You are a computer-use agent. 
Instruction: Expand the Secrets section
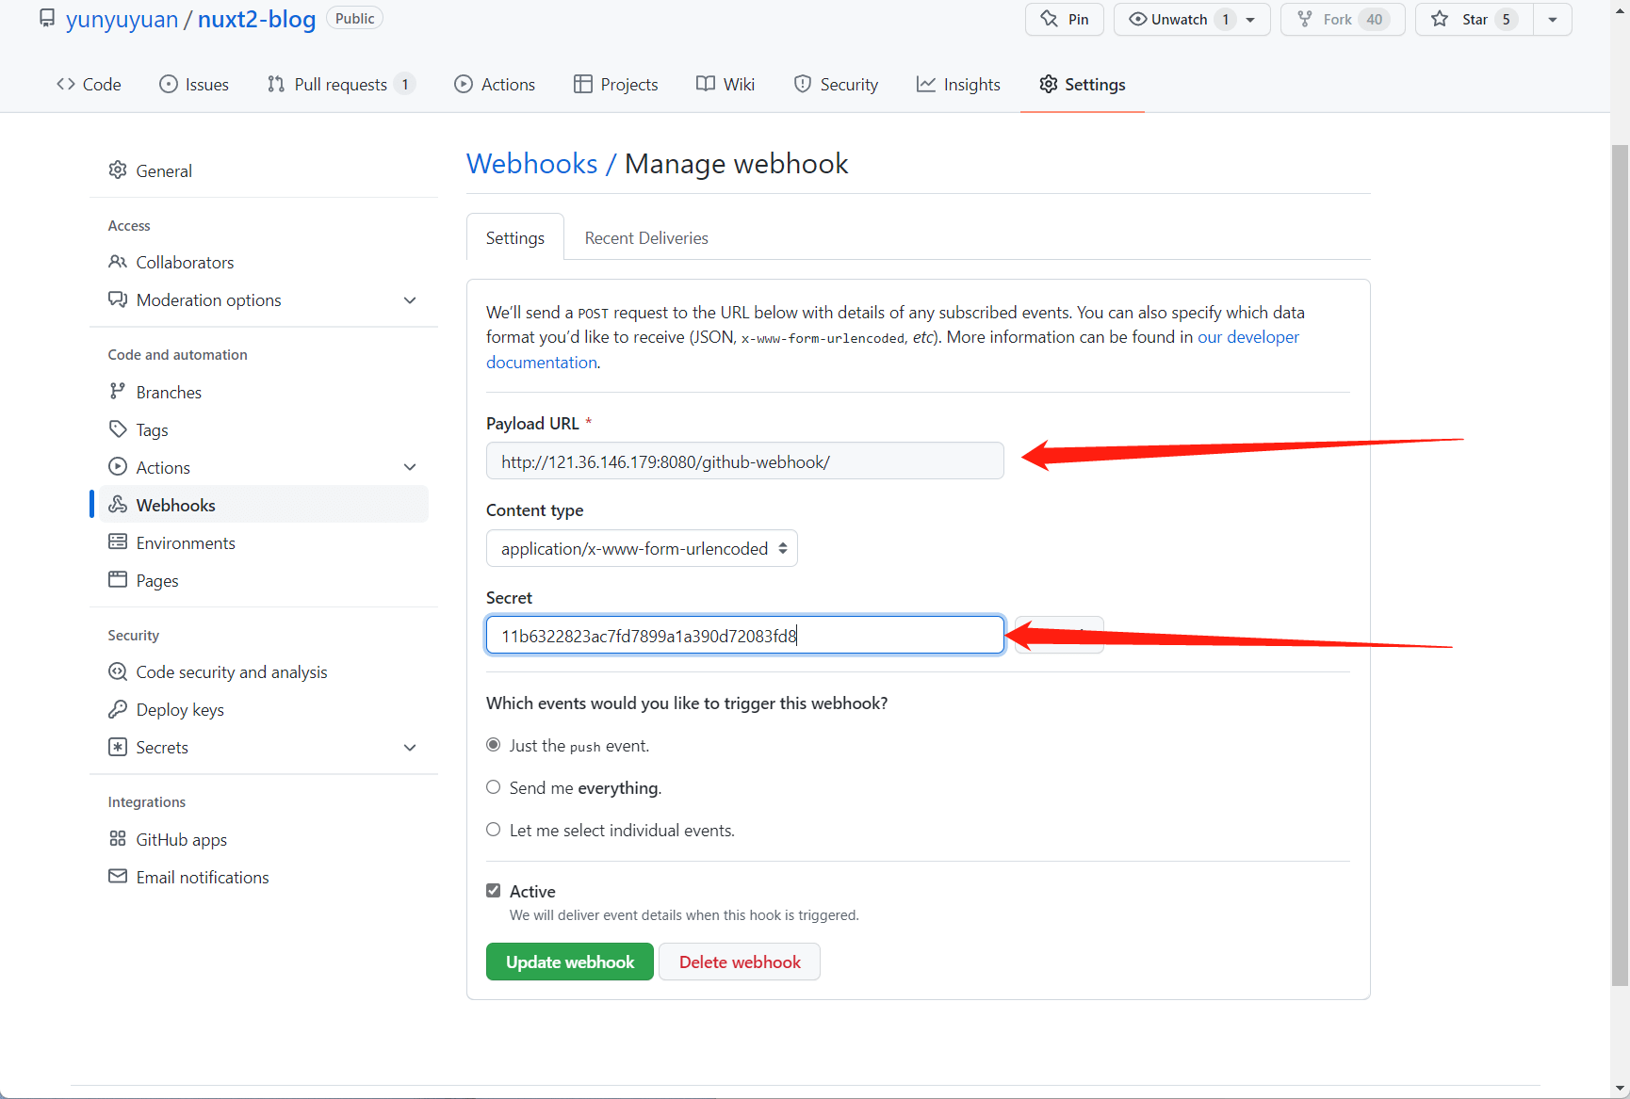point(162,747)
